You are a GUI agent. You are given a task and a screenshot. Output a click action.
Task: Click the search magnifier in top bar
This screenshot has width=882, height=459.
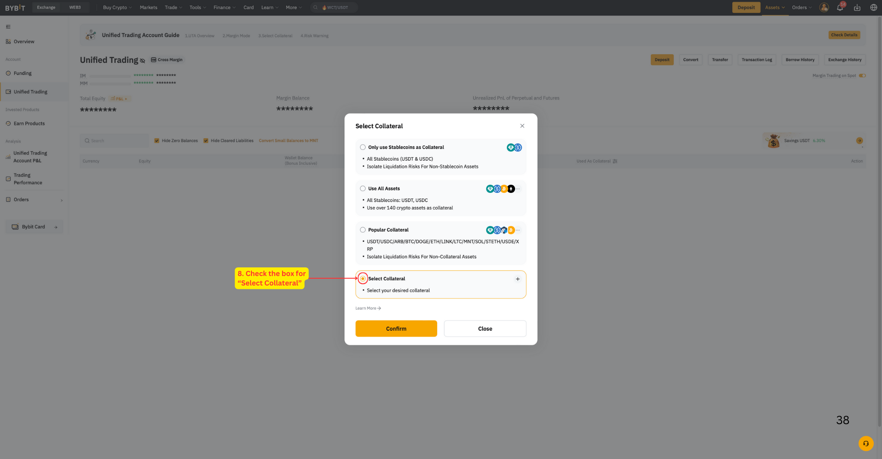(316, 7)
